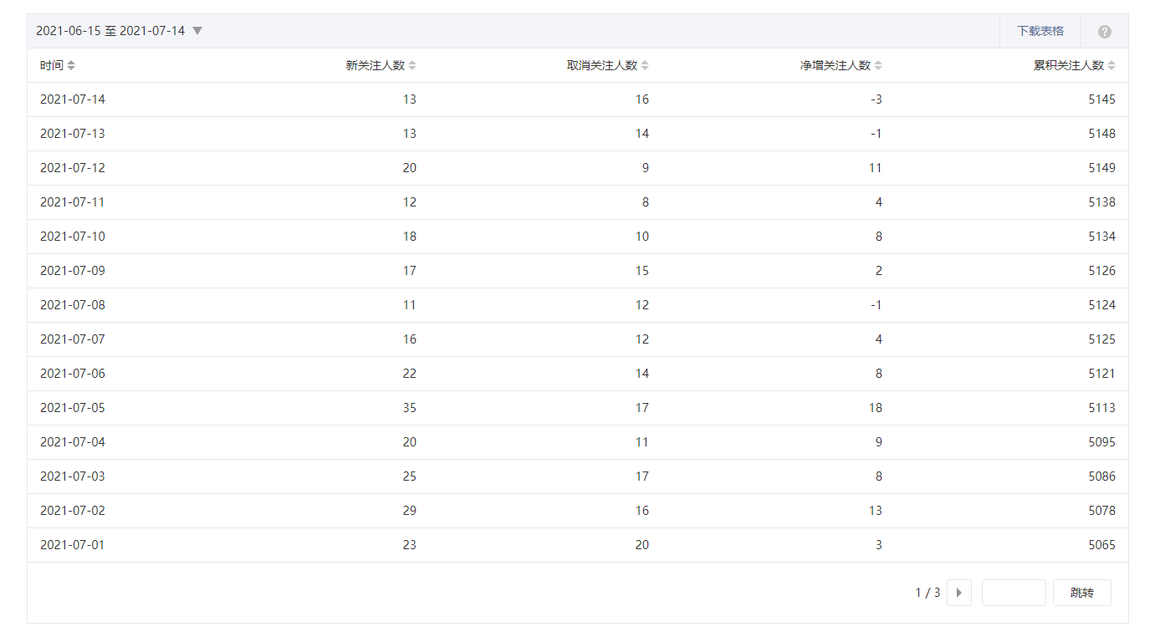
Task: Sort by 累积关注人数 column
Action: pos(1111,65)
